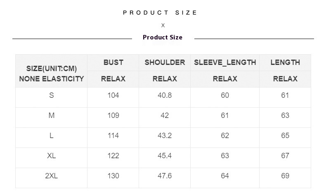Select the SIZE(UNIT:CM) header cell
The height and width of the screenshot is (196, 326).
pyautogui.click(x=51, y=71)
